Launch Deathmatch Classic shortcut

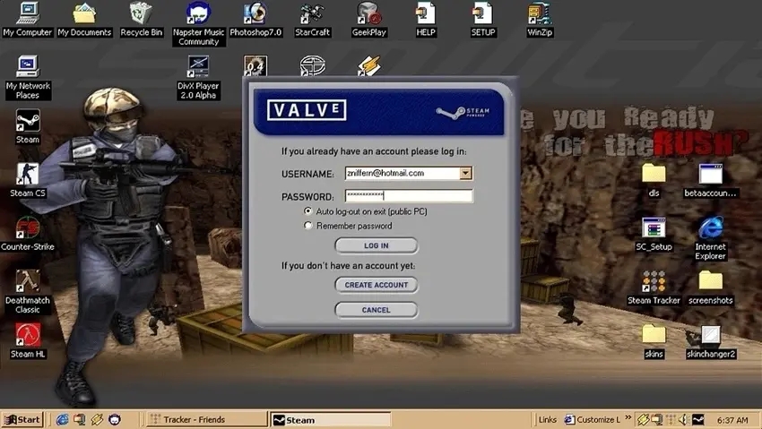tap(28, 291)
